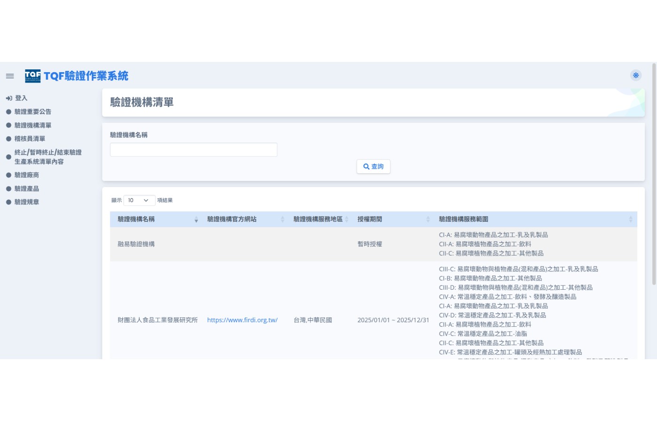Select 驗證機構清單 sidebar item
This screenshot has width=657, height=422.
coord(33,125)
